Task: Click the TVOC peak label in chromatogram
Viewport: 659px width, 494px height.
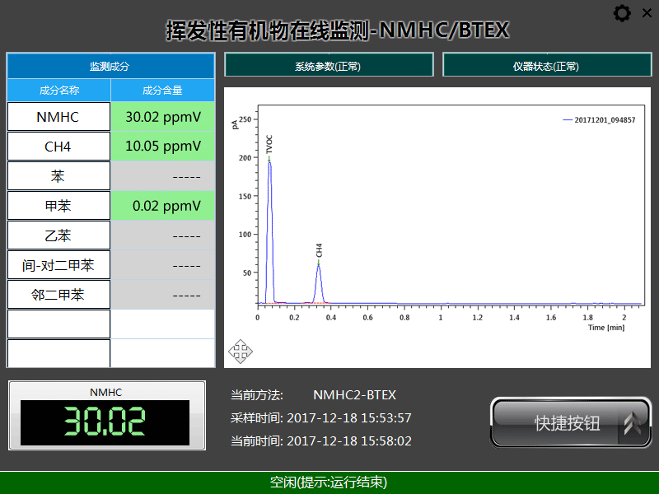Action: coord(269,145)
